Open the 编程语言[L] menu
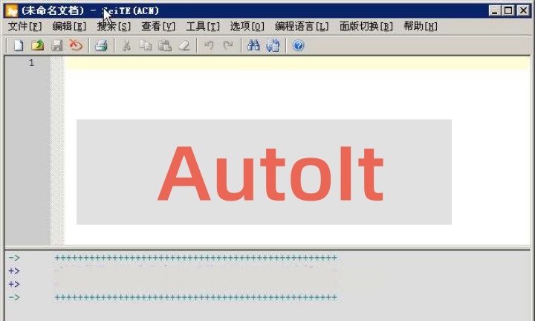Screen dimensions: 535x321 [302, 26]
